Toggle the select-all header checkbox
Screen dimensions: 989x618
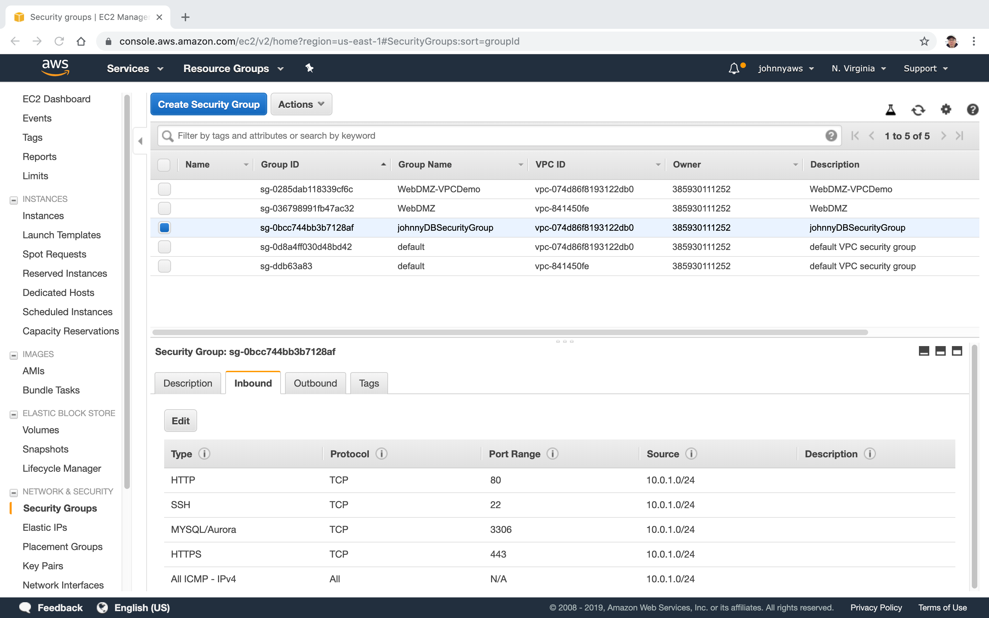pos(164,165)
